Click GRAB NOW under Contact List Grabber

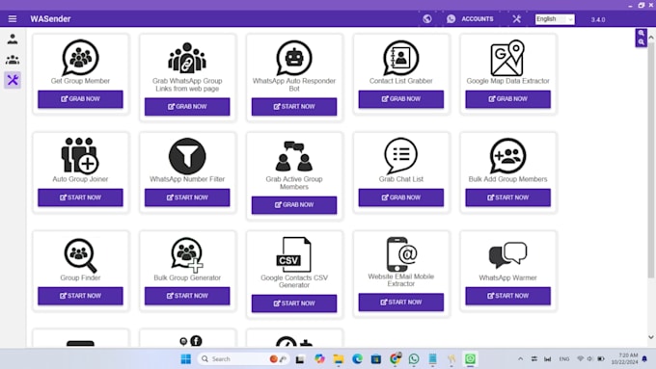tap(400, 99)
